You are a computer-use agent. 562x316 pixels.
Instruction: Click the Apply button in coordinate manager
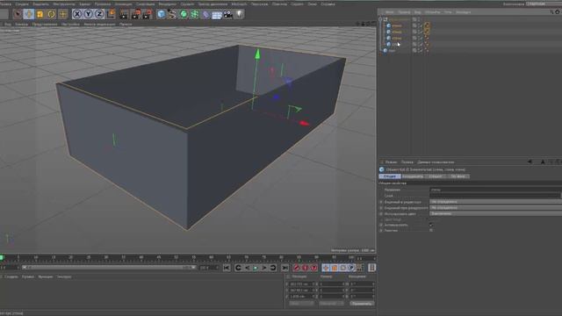click(362, 304)
